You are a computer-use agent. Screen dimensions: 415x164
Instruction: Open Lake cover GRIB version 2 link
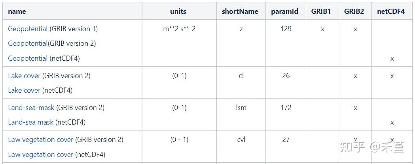click(x=24, y=76)
